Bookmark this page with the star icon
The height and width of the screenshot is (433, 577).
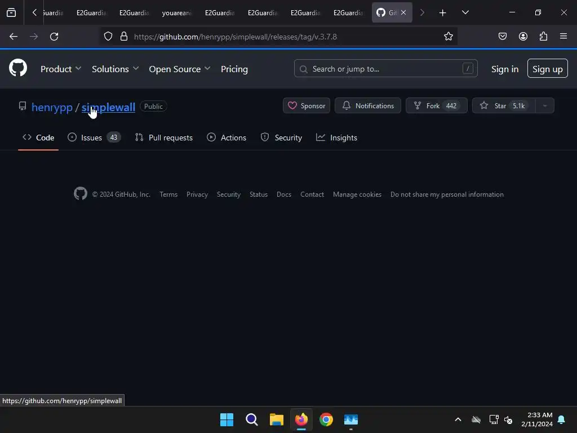[x=448, y=37]
